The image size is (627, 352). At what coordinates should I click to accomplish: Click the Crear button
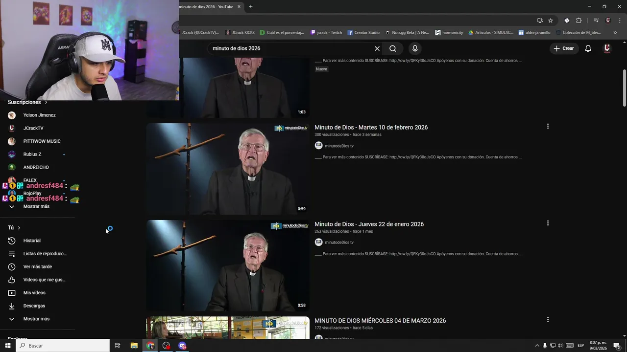click(x=564, y=48)
